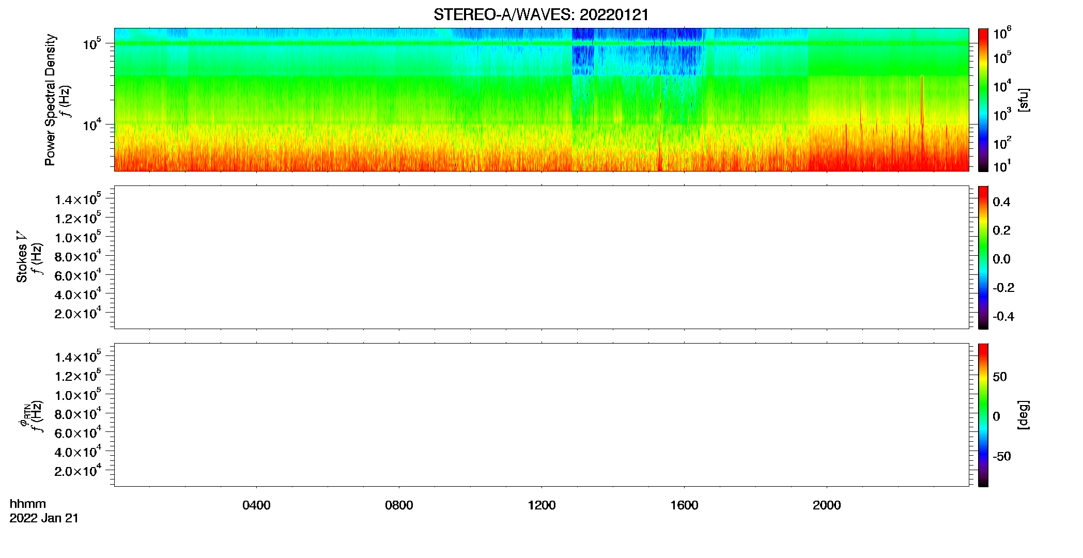Click the -50 value on degrees color bar
The image size is (1083, 558).
[1002, 457]
